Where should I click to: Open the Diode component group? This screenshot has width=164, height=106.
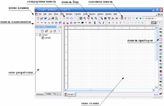click(45, 23)
